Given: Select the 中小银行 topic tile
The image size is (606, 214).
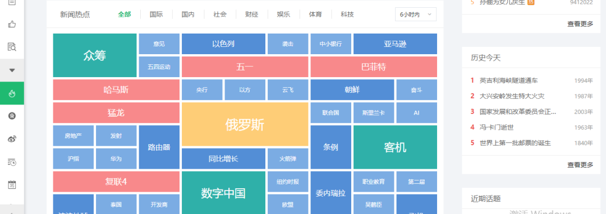Looking at the screenshot, I should click(331, 44).
